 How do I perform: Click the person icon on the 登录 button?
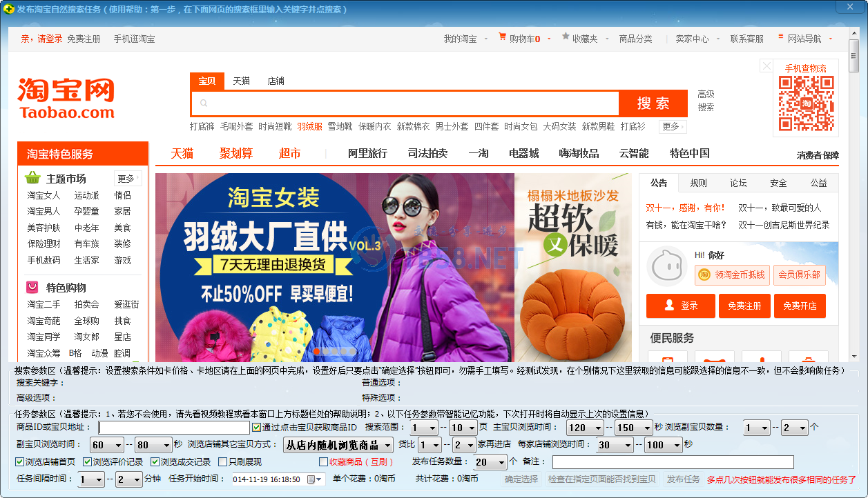[x=669, y=305]
